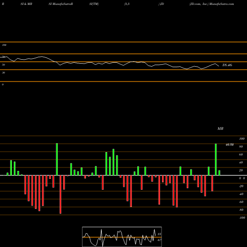The height and width of the screenshot is (247, 247).
Task: Click the -40 label on MR axis
Action: pos(241,194)
